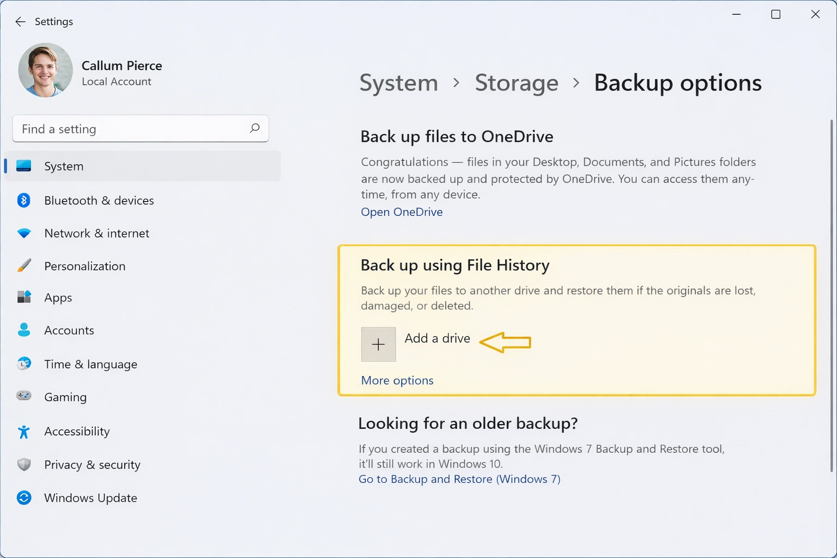Image resolution: width=837 pixels, height=558 pixels.
Task: Open the Gaming section
Action: (x=65, y=397)
